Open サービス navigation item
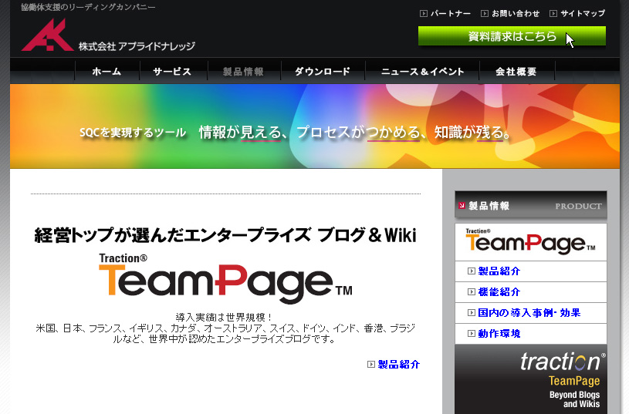The height and width of the screenshot is (414, 629). click(172, 72)
